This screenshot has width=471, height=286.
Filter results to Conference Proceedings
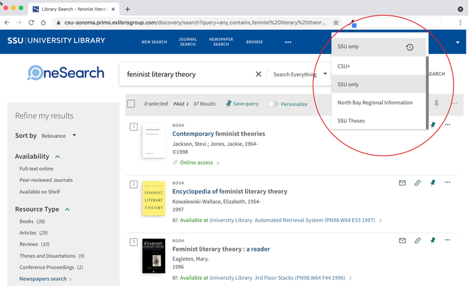pos(51,267)
